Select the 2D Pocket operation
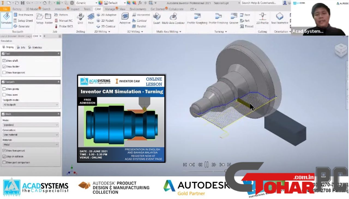The width and height of the screenshot is (349, 199). click(x=105, y=20)
